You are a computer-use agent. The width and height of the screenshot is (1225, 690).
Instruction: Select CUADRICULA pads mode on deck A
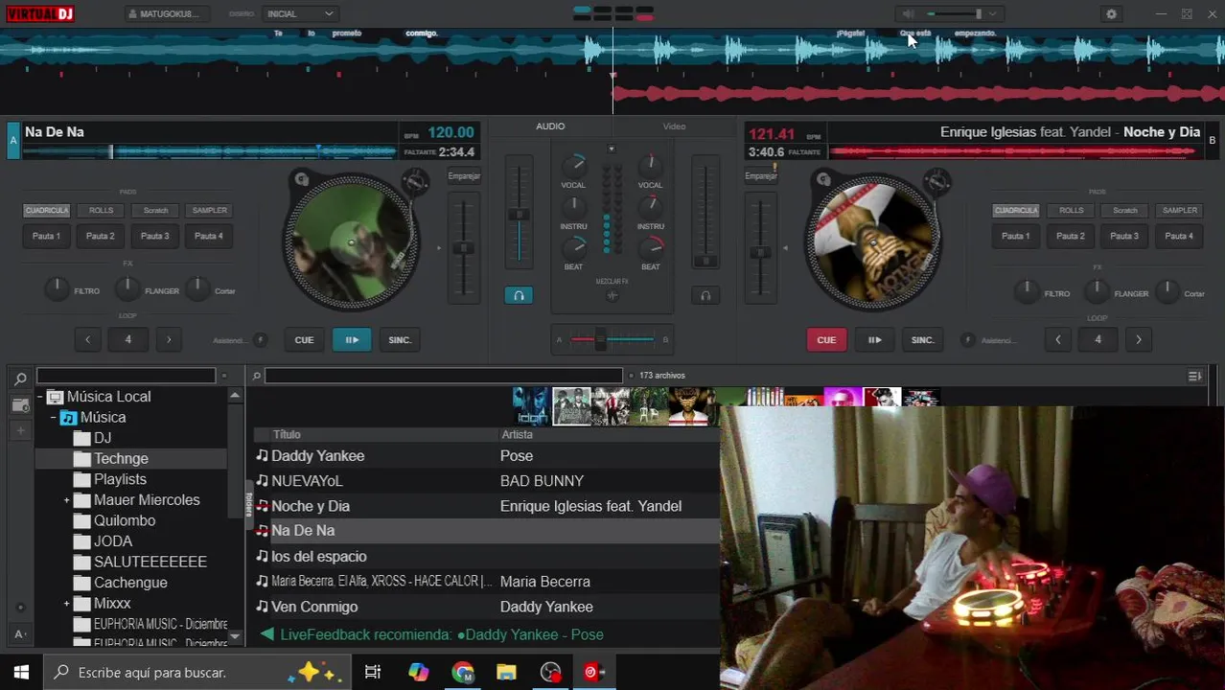point(46,211)
